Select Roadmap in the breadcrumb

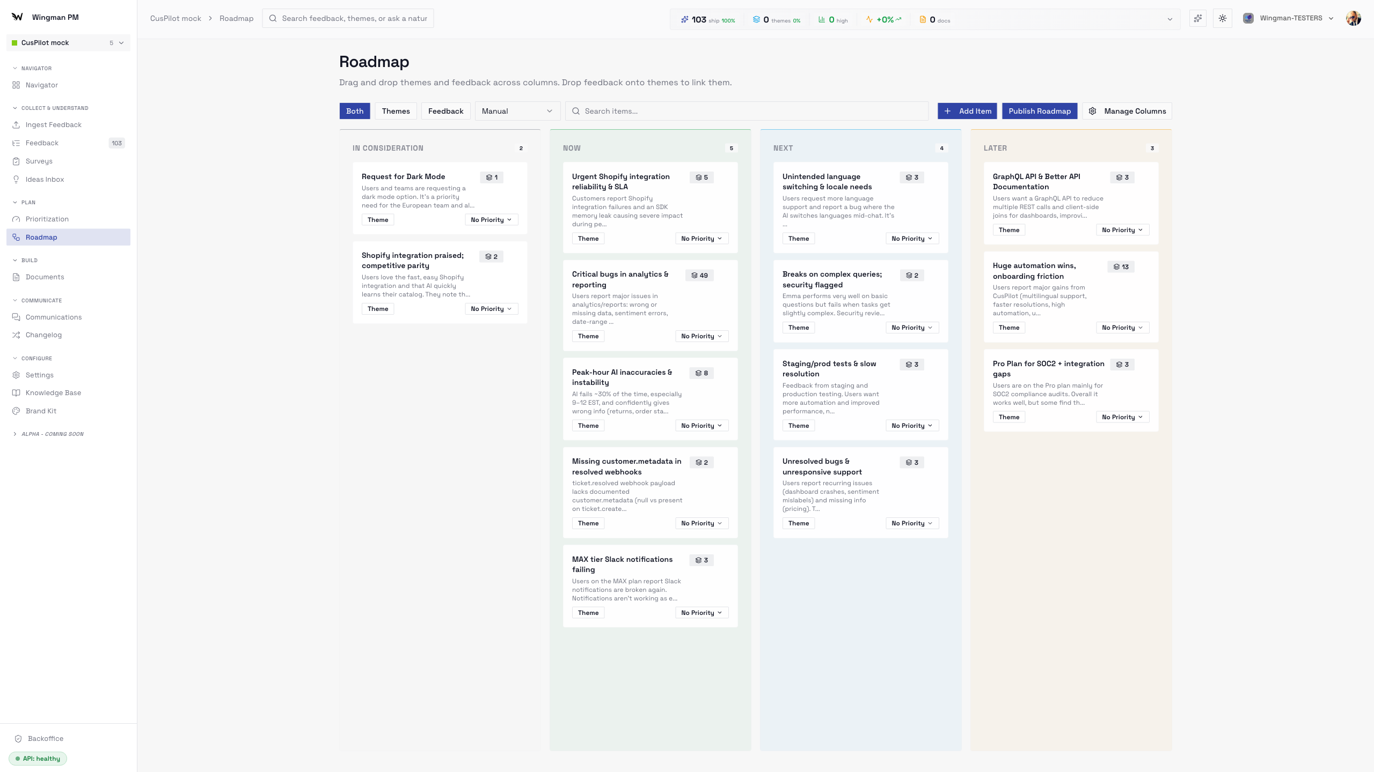pyautogui.click(x=236, y=18)
